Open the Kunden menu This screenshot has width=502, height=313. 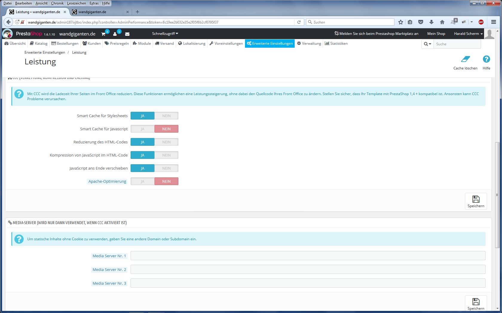coord(92,44)
